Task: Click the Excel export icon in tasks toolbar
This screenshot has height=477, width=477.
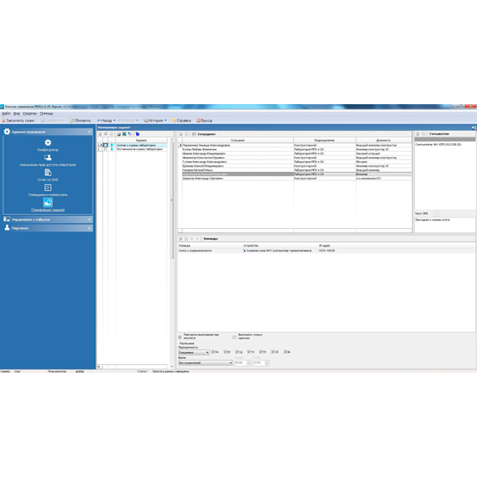Action: 124,134
